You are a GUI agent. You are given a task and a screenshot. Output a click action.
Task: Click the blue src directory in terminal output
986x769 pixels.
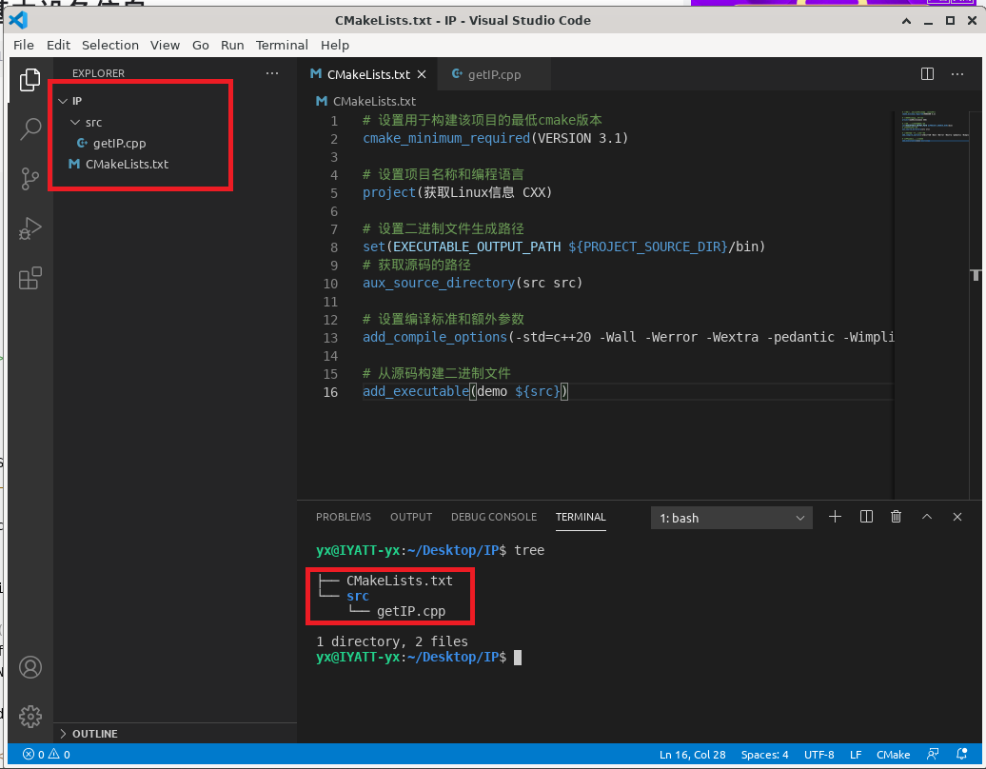pos(357,596)
